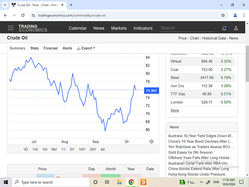Open the TTF Gas commodity row

coord(202,94)
